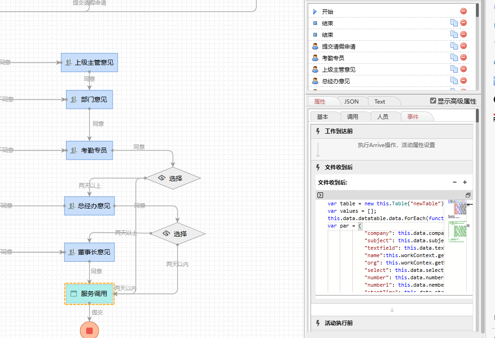Click the red end node on canvas
Screen dimensions: 495x338
89,331
